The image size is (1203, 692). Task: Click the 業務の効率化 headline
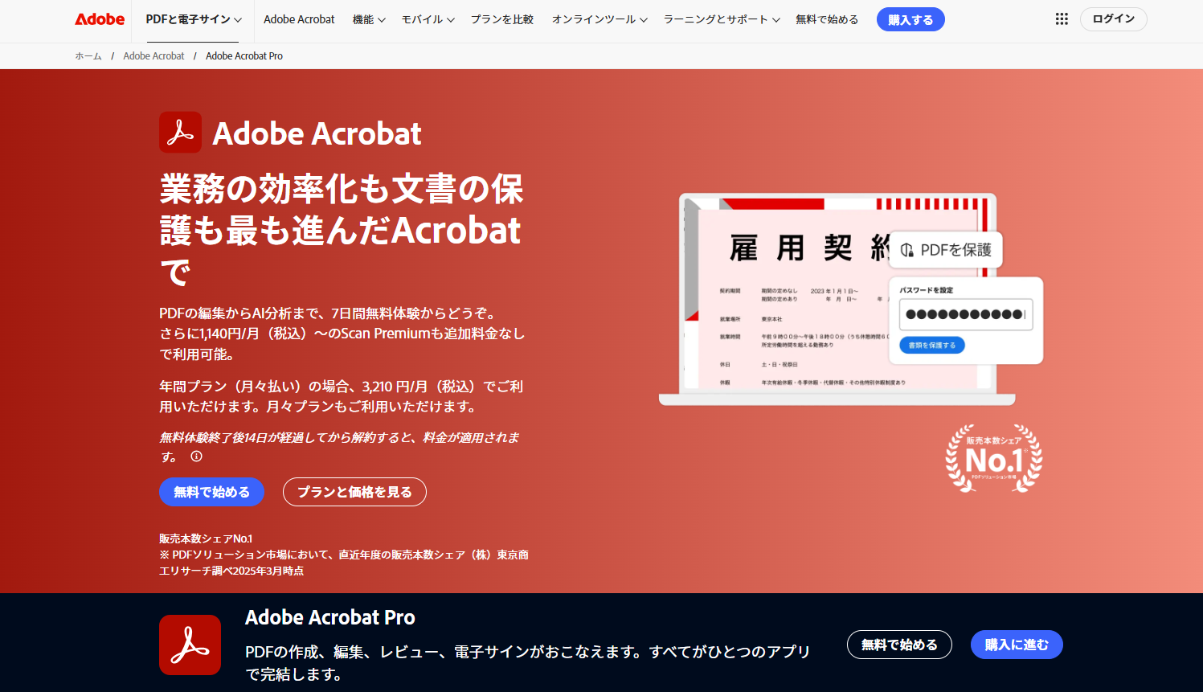coord(342,230)
